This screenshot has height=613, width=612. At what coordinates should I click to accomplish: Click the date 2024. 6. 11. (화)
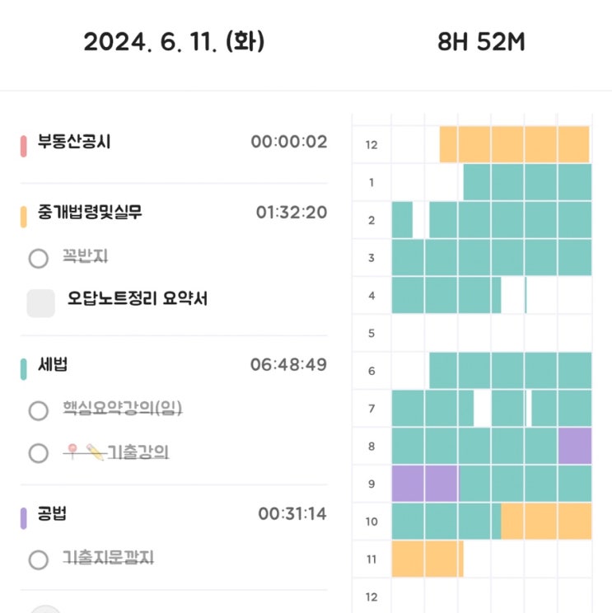174,42
